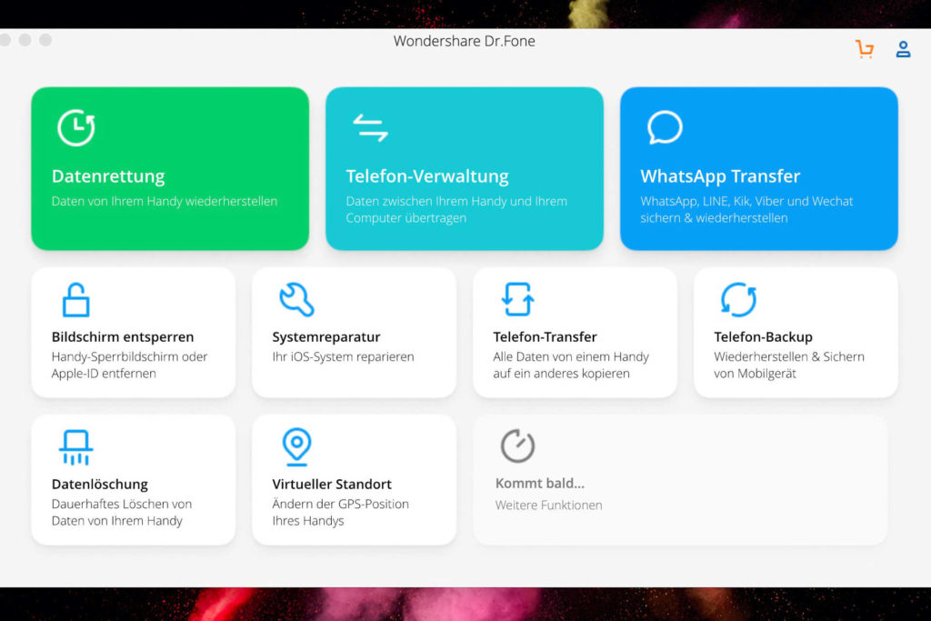Launch the WhatsApp Transfer title
The image size is (931, 621).
(720, 176)
